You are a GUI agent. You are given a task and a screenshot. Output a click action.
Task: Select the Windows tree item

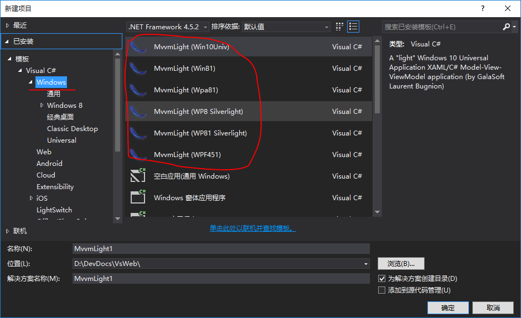point(51,82)
